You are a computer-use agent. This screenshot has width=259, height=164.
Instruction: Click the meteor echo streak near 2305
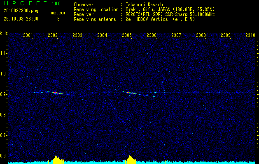tap(131, 93)
